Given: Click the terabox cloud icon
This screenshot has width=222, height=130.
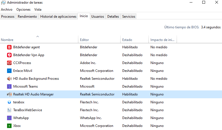Looking at the screenshot, I should click(x=9, y=102).
